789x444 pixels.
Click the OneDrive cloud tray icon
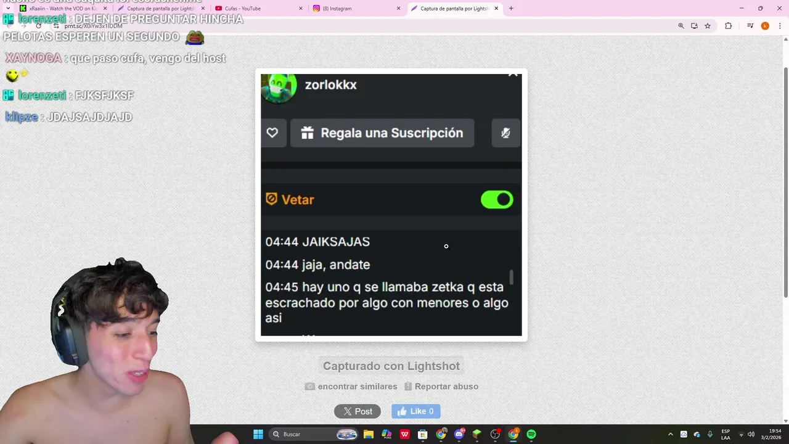tap(697, 434)
